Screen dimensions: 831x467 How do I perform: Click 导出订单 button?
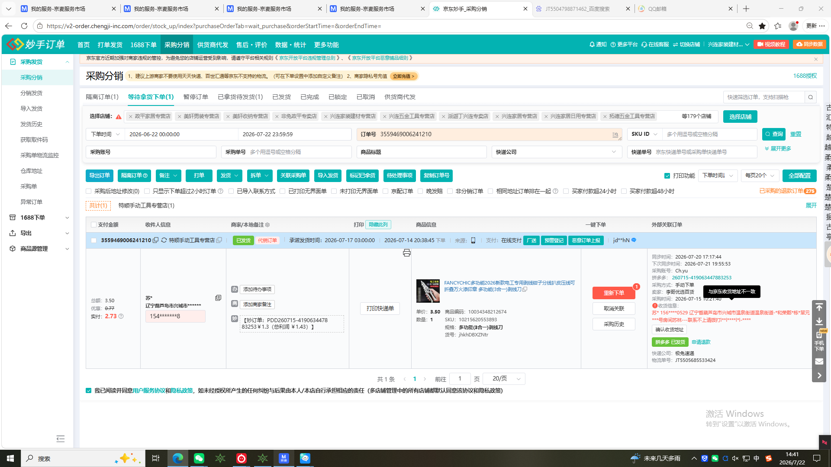100,176
